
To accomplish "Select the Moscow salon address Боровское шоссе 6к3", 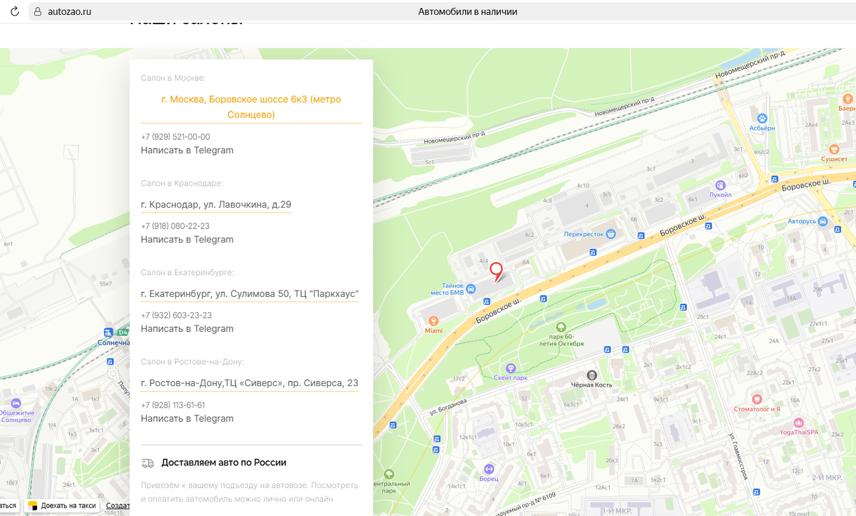I will [251, 107].
